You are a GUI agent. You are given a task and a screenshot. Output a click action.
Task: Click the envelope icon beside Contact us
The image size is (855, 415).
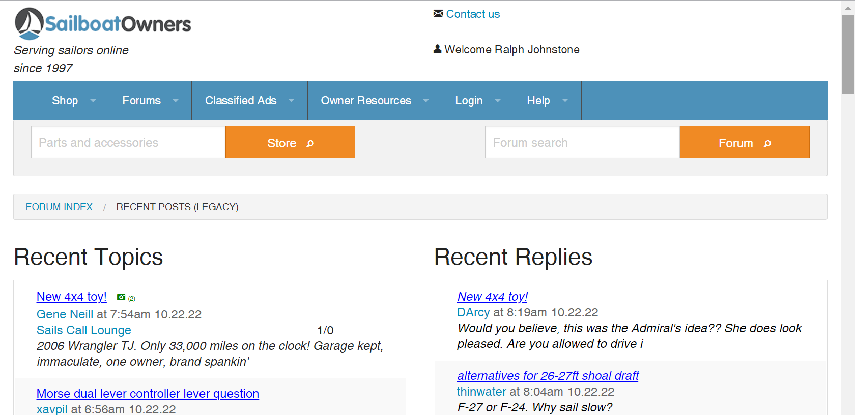pyautogui.click(x=438, y=13)
